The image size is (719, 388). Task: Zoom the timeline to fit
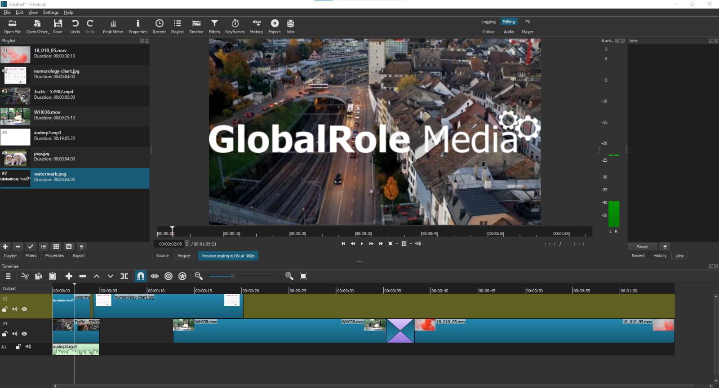(x=303, y=276)
